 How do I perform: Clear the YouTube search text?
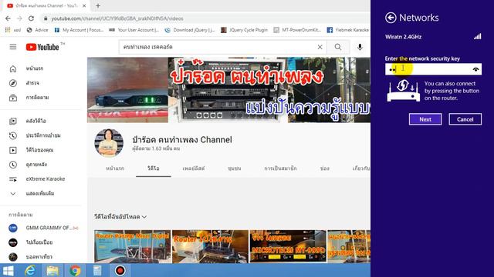coord(320,47)
